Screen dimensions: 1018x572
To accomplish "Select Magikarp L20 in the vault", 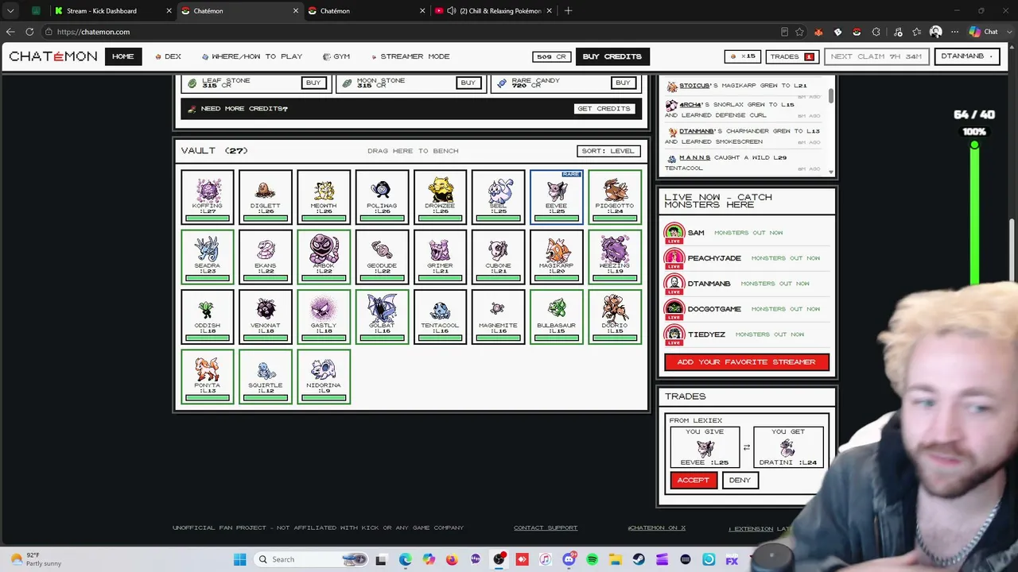I will (x=557, y=257).
